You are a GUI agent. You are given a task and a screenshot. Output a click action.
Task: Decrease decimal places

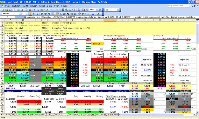tap(75, 14)
